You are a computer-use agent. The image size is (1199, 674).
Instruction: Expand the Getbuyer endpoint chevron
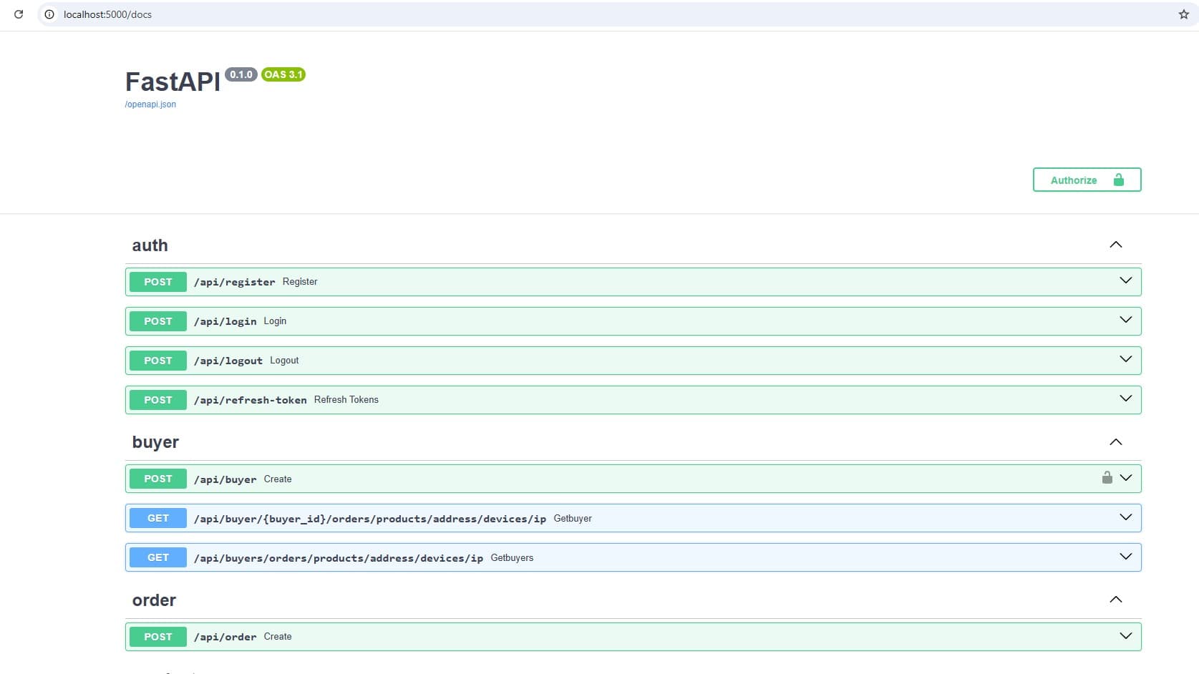point(1125,517)
